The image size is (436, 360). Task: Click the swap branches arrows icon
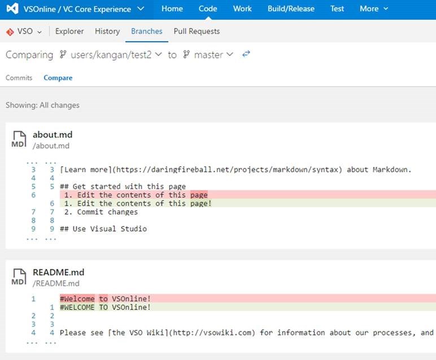[246, 54]
